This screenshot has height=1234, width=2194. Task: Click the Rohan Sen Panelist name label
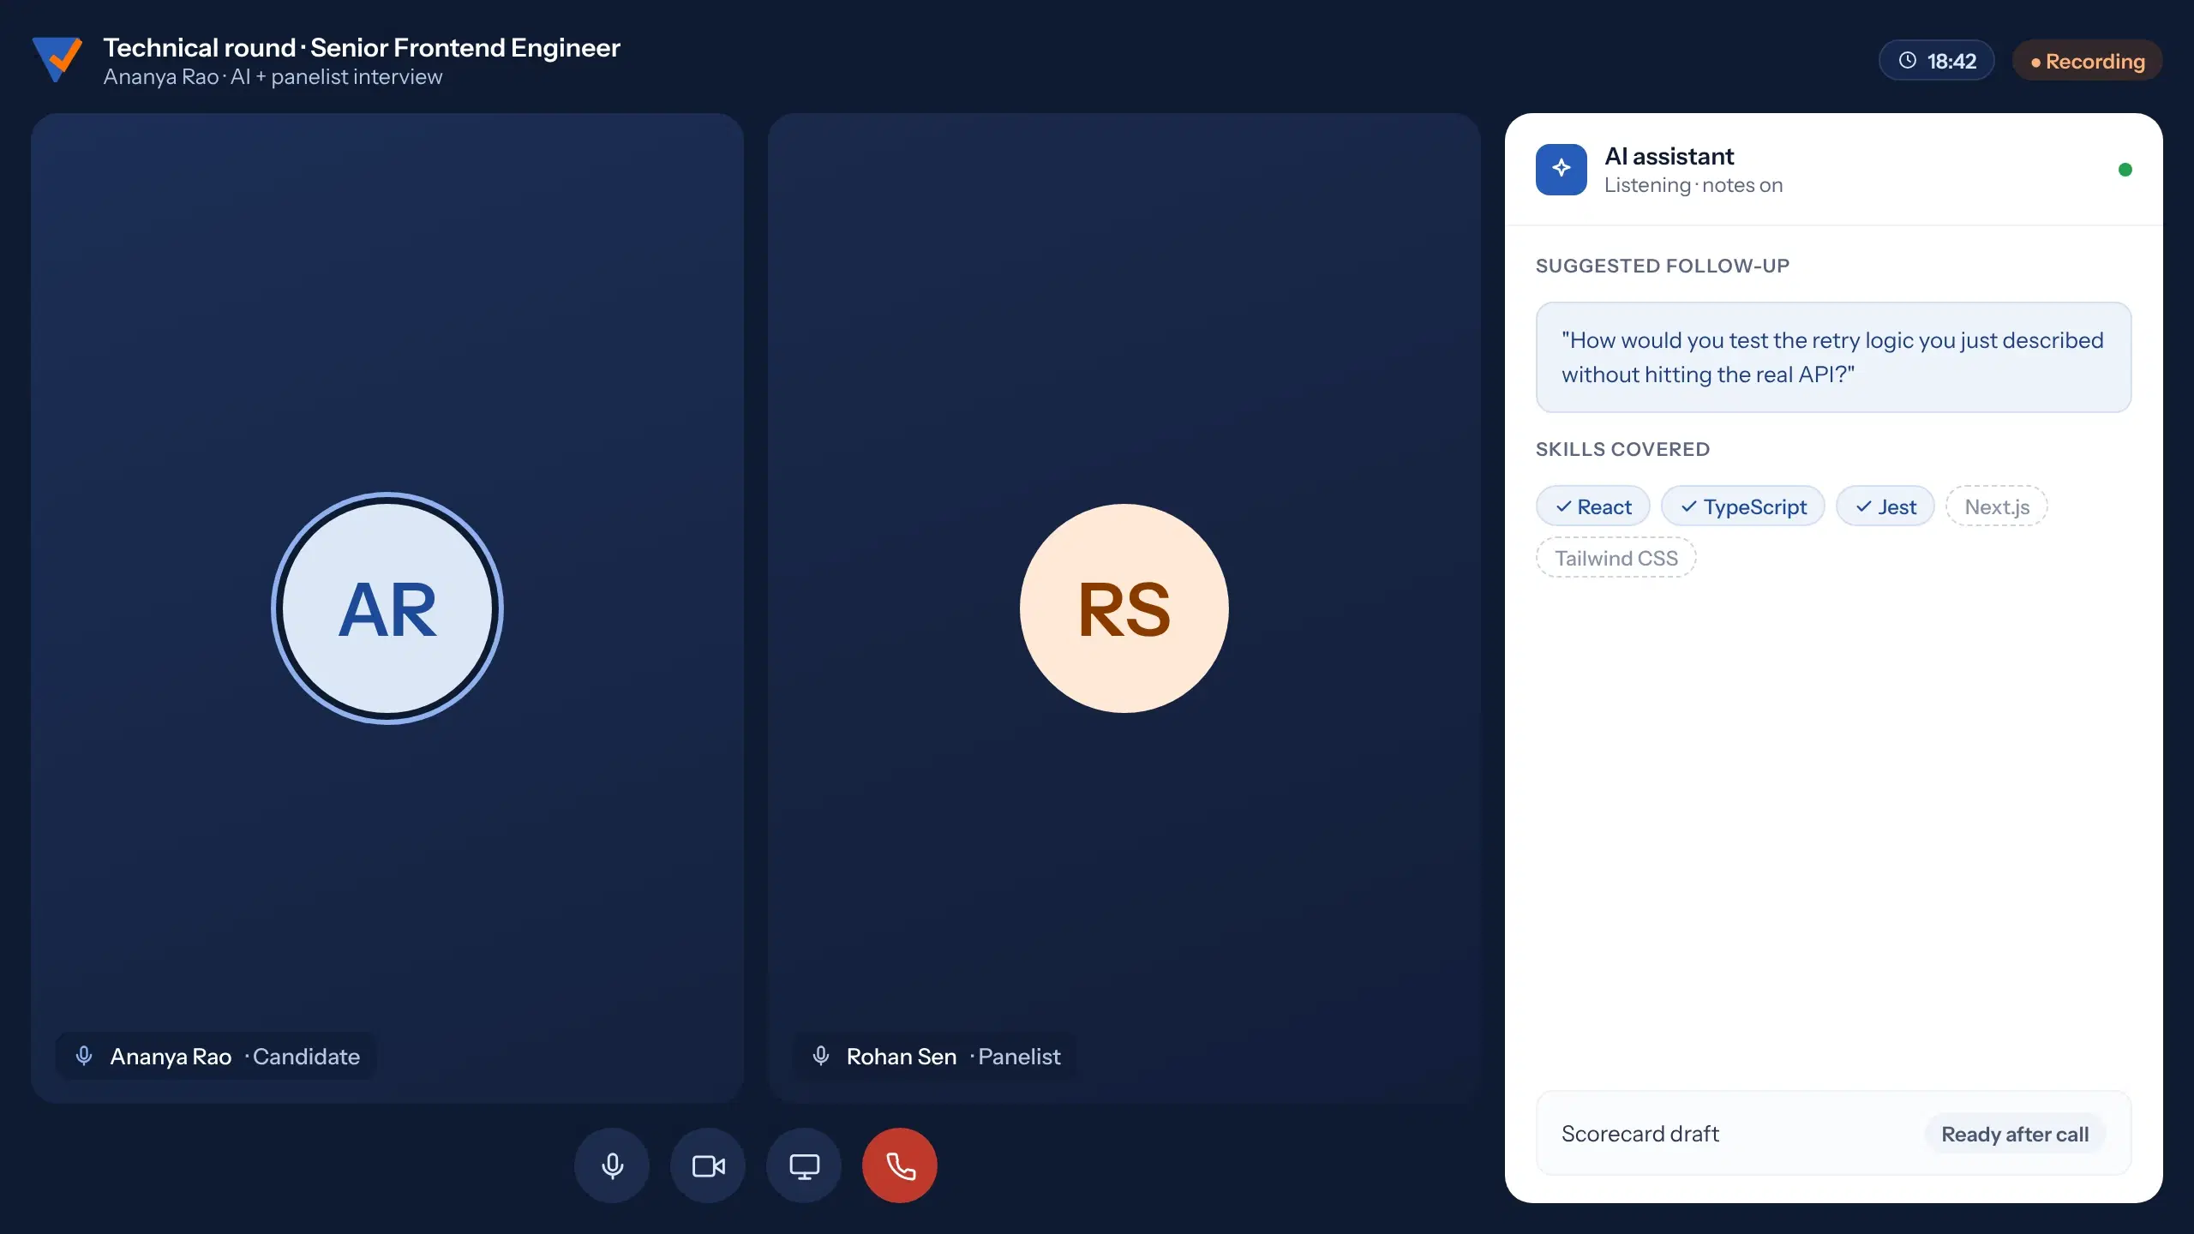click(936, 1056)
